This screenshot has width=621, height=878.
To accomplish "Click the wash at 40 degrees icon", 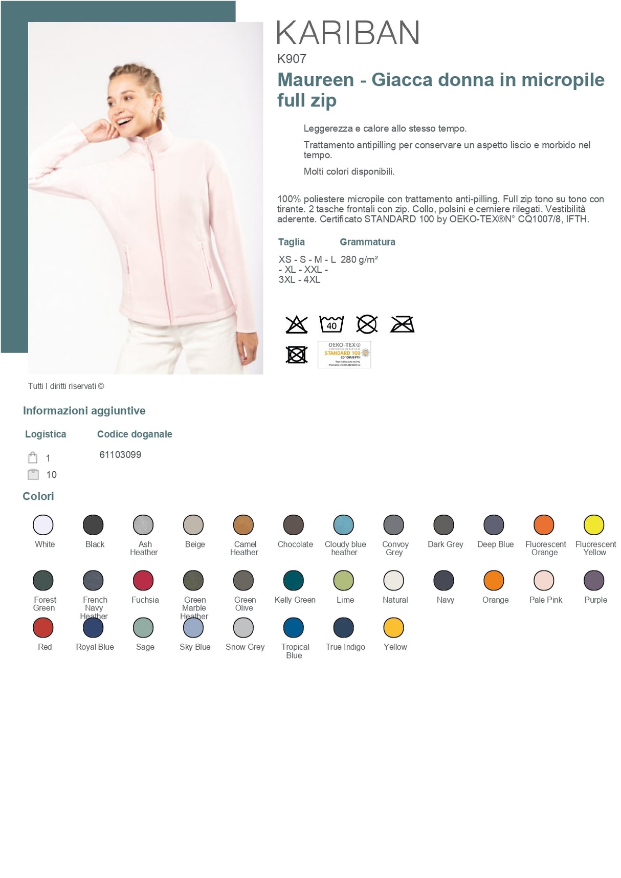I will tap(331, 324).
